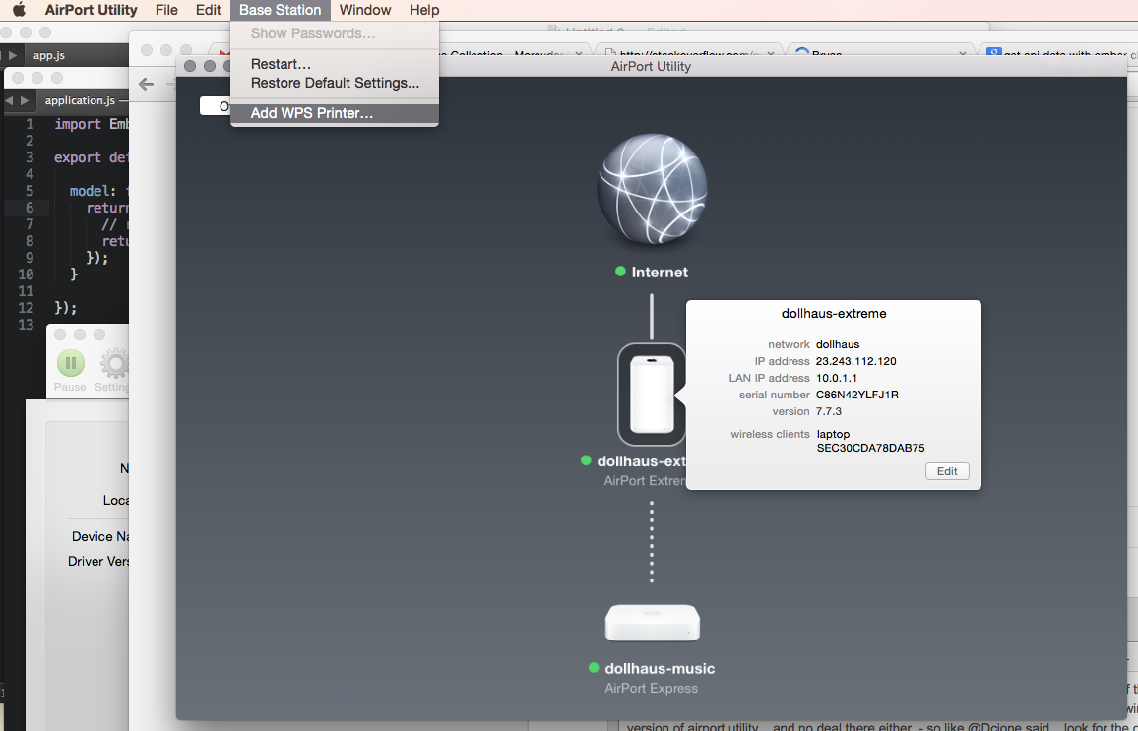The image size is (1138, 731).
Task: Click wireless client laptop
Action: click(833, 434)
